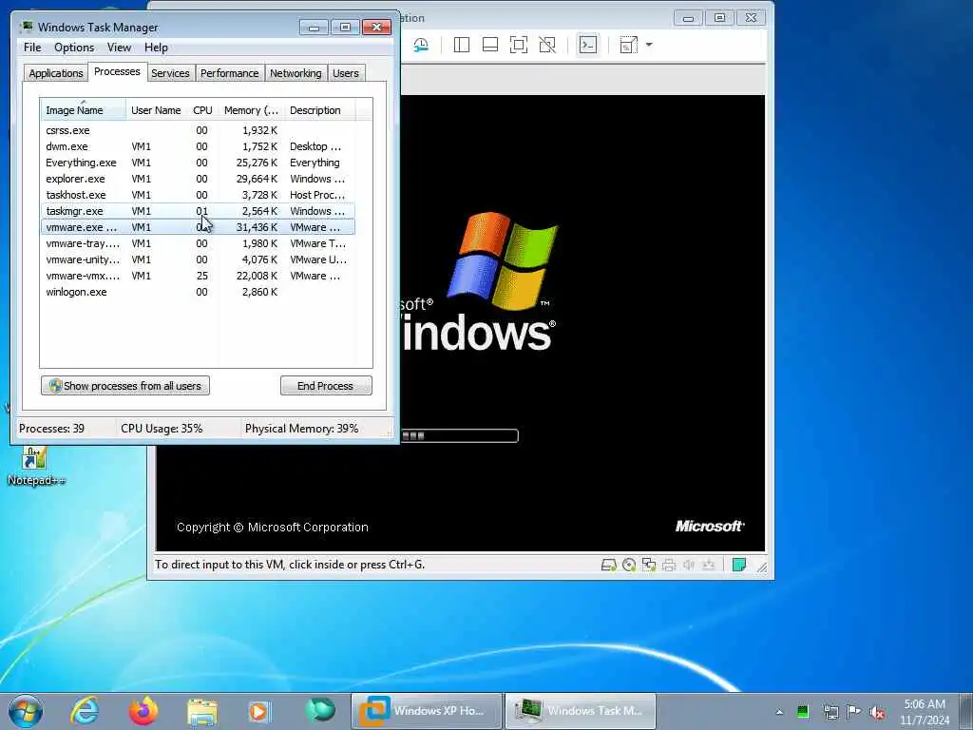973x730 pixels.
Task: Sort processes by CPU column
Action: coord(203,110)
